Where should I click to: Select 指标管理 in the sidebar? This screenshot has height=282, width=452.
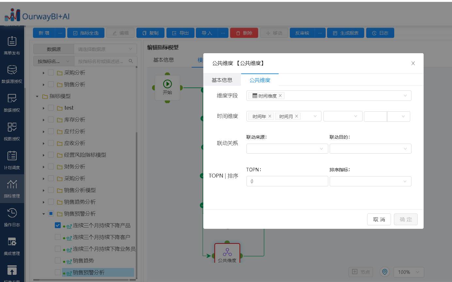click(x=12, y=189)
